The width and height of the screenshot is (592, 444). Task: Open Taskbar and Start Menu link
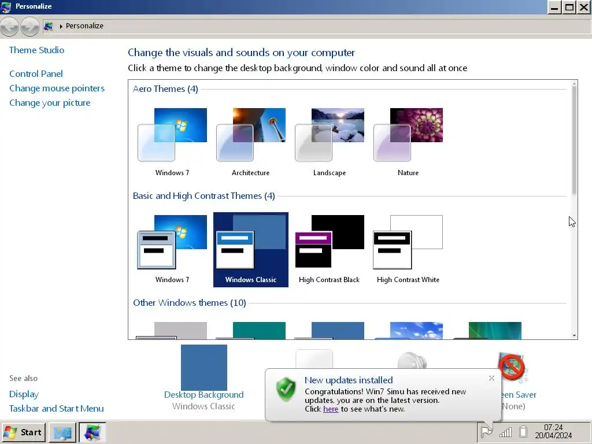tap(56, 409)
